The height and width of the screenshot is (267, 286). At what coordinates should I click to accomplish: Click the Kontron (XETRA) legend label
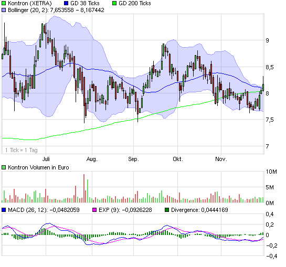click(x=30, y=3)
